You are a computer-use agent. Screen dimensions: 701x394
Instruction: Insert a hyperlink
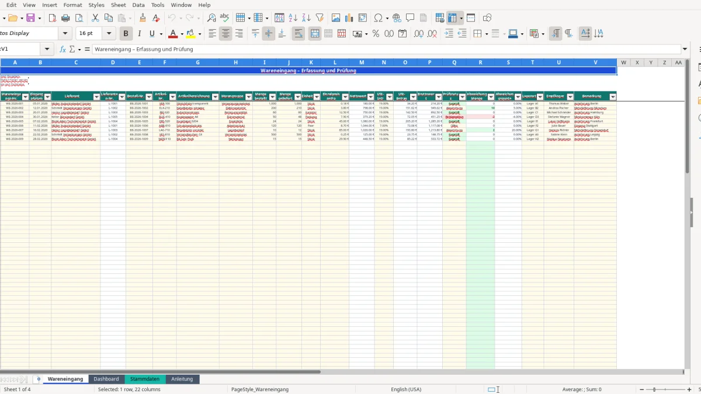[397, 18]
